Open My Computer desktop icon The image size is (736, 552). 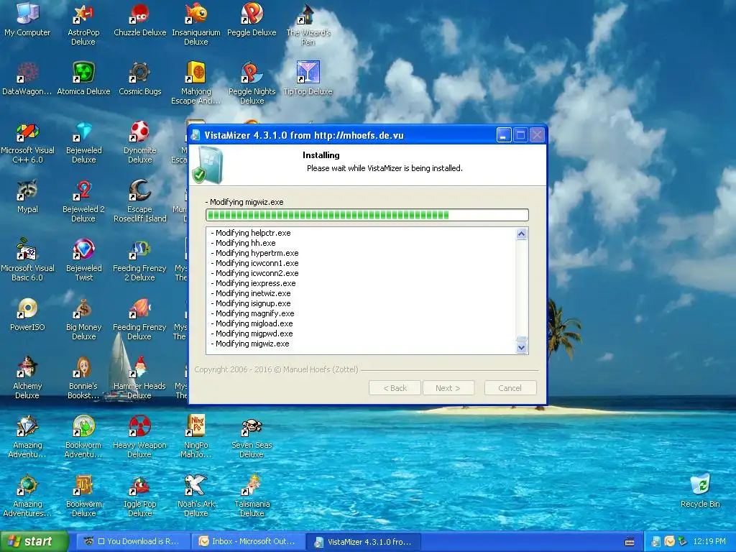pos(27,19)
